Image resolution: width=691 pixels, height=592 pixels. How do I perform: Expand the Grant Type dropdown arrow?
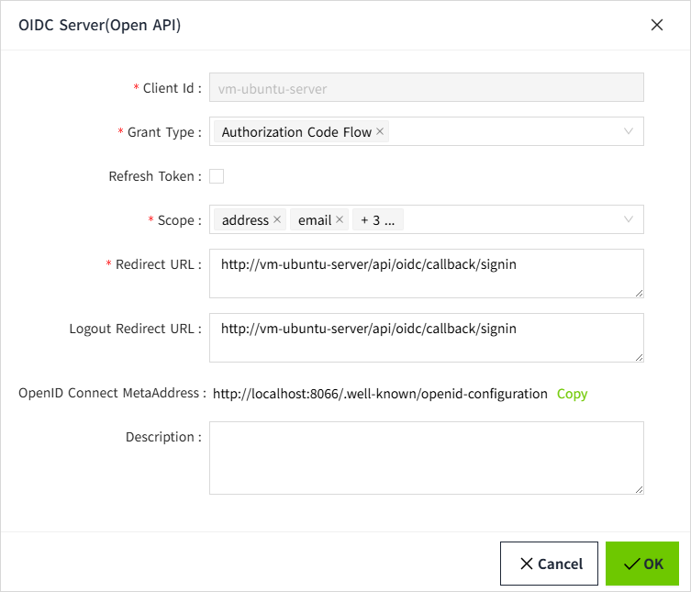click(629, 131)
